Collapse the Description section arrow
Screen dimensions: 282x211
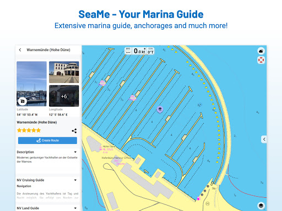[75, 152]
